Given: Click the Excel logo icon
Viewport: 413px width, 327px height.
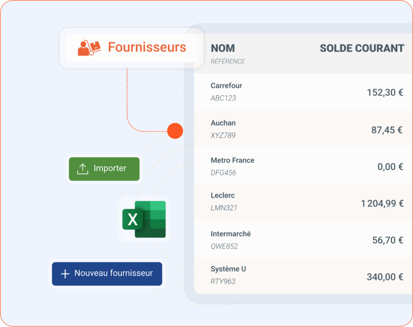Looking at the screenshot, I should [144, 219].
